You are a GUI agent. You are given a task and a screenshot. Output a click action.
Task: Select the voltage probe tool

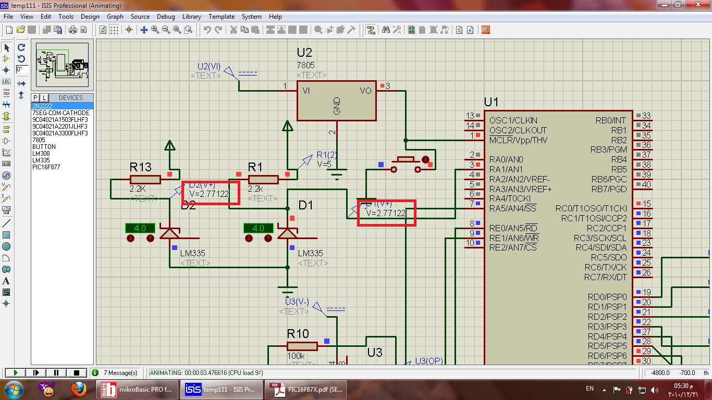point(7,187)
